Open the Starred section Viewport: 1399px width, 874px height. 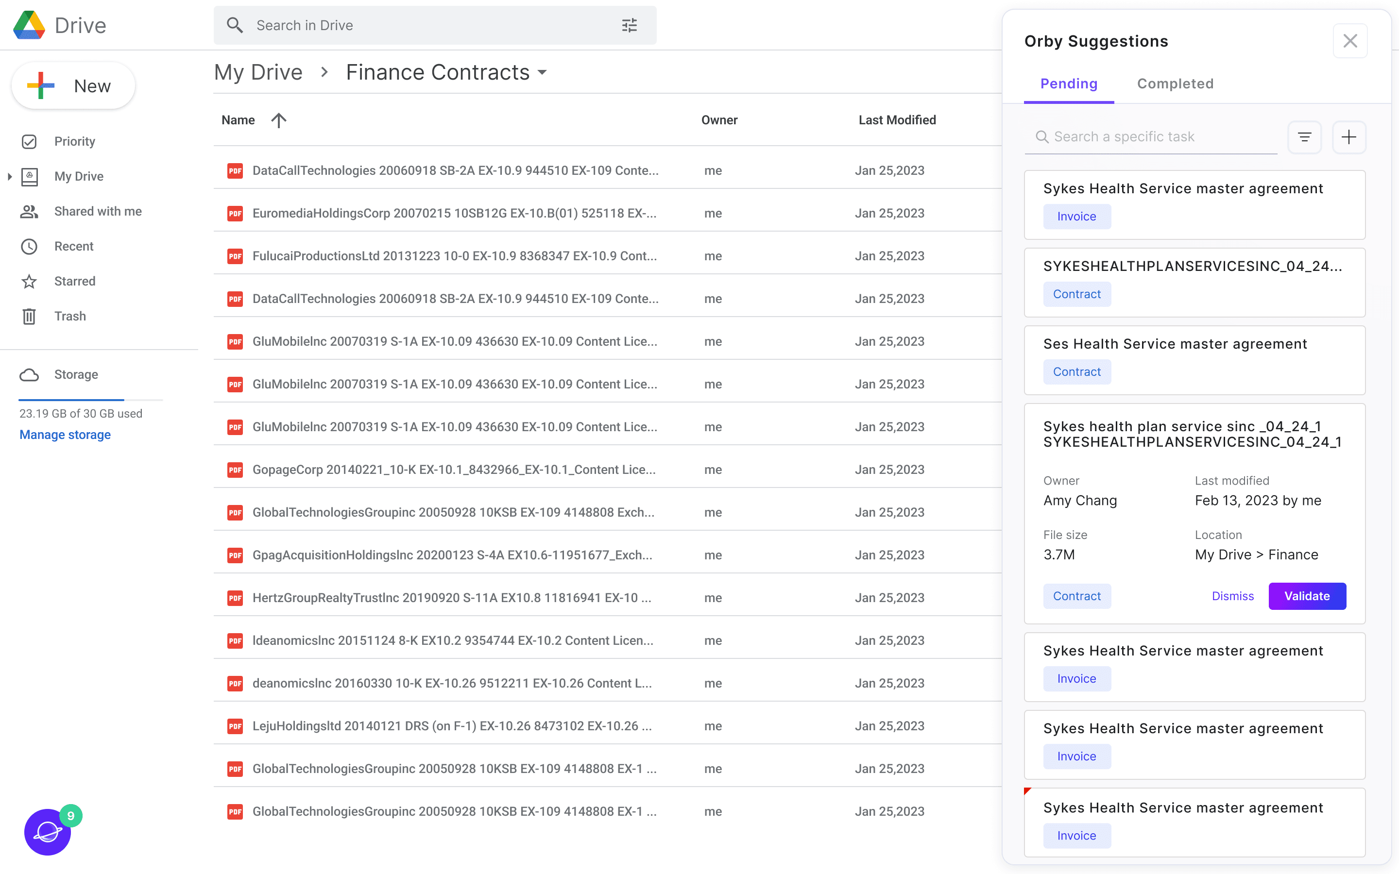(x=75, y=282)
